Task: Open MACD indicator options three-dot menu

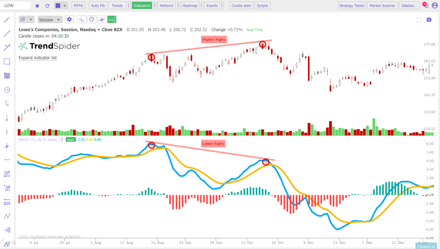Action: click(x=62, y=140)
